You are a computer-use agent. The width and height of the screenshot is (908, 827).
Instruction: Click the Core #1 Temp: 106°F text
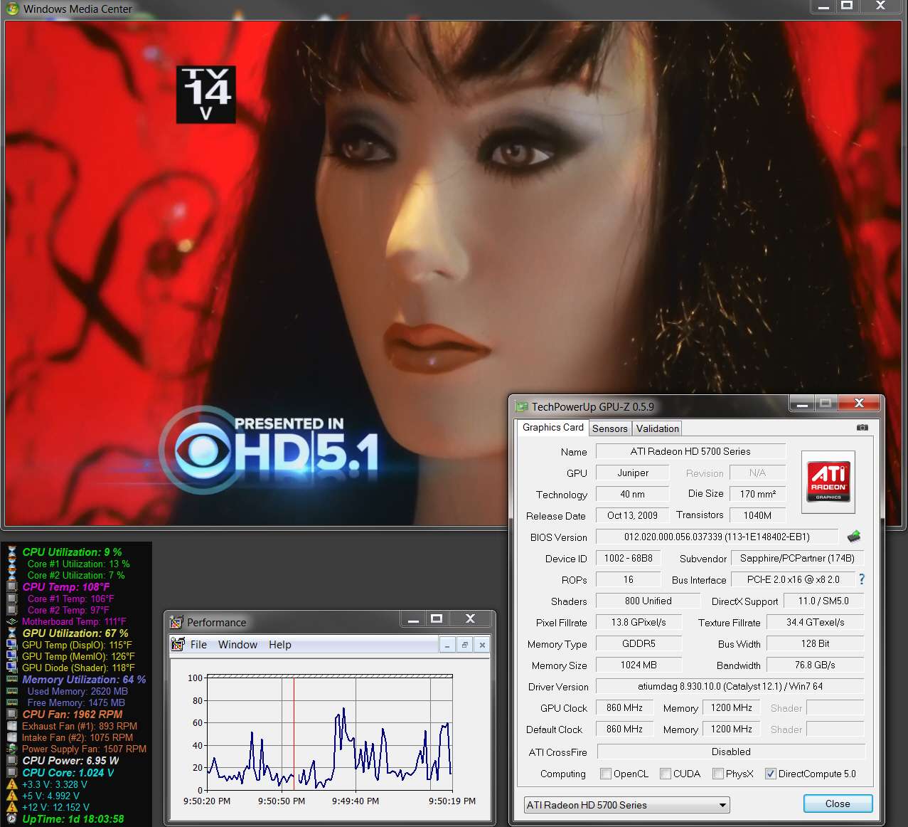pos(70,599)
